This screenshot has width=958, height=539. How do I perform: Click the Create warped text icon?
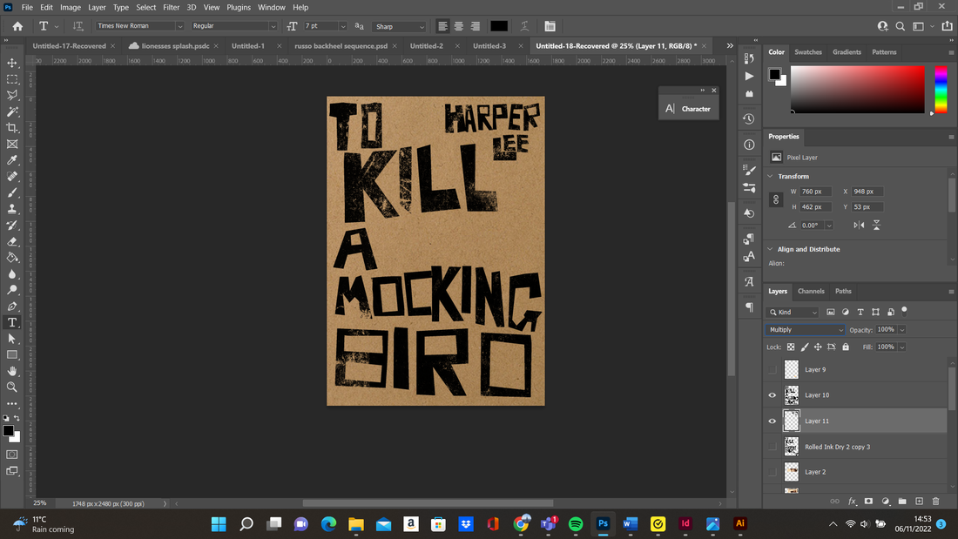tap(524, 26)
